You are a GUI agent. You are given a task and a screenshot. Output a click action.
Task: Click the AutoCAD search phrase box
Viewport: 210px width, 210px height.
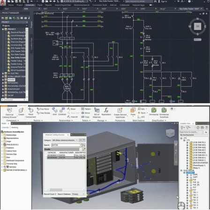click(139, 1)
